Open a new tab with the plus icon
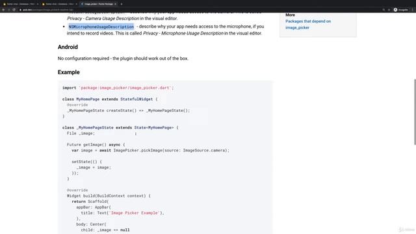 [x=122, y=4]
